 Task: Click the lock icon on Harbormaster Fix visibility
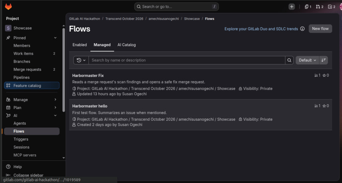[240, 89]
